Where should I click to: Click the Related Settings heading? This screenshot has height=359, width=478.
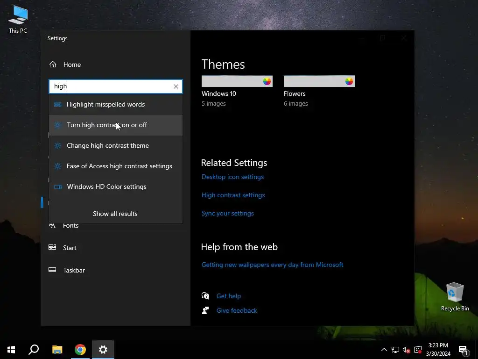234,163
